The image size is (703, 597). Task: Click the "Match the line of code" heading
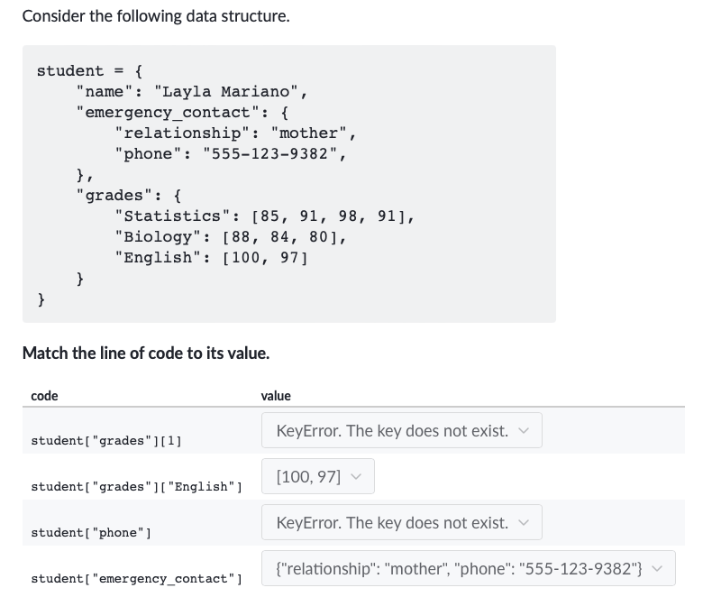pyautogui.click(x=146, y=353)
